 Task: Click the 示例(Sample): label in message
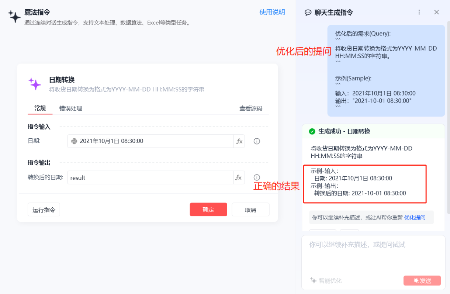tap(353, 79)
